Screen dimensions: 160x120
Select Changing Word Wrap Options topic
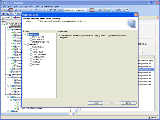pyautogui.click(x=31, y=108)
